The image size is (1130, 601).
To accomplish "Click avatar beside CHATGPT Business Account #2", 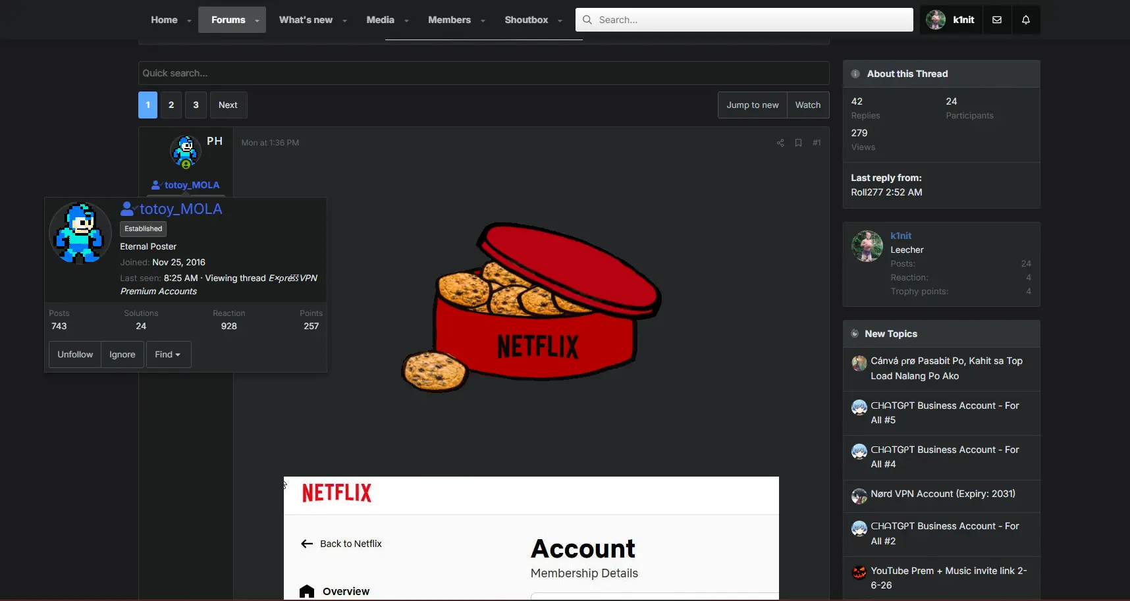I will tap(859, 528).
